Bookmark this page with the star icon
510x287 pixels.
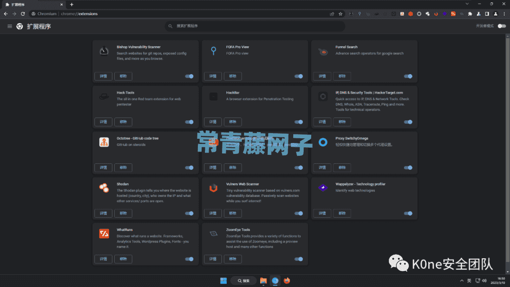[340, 14]
